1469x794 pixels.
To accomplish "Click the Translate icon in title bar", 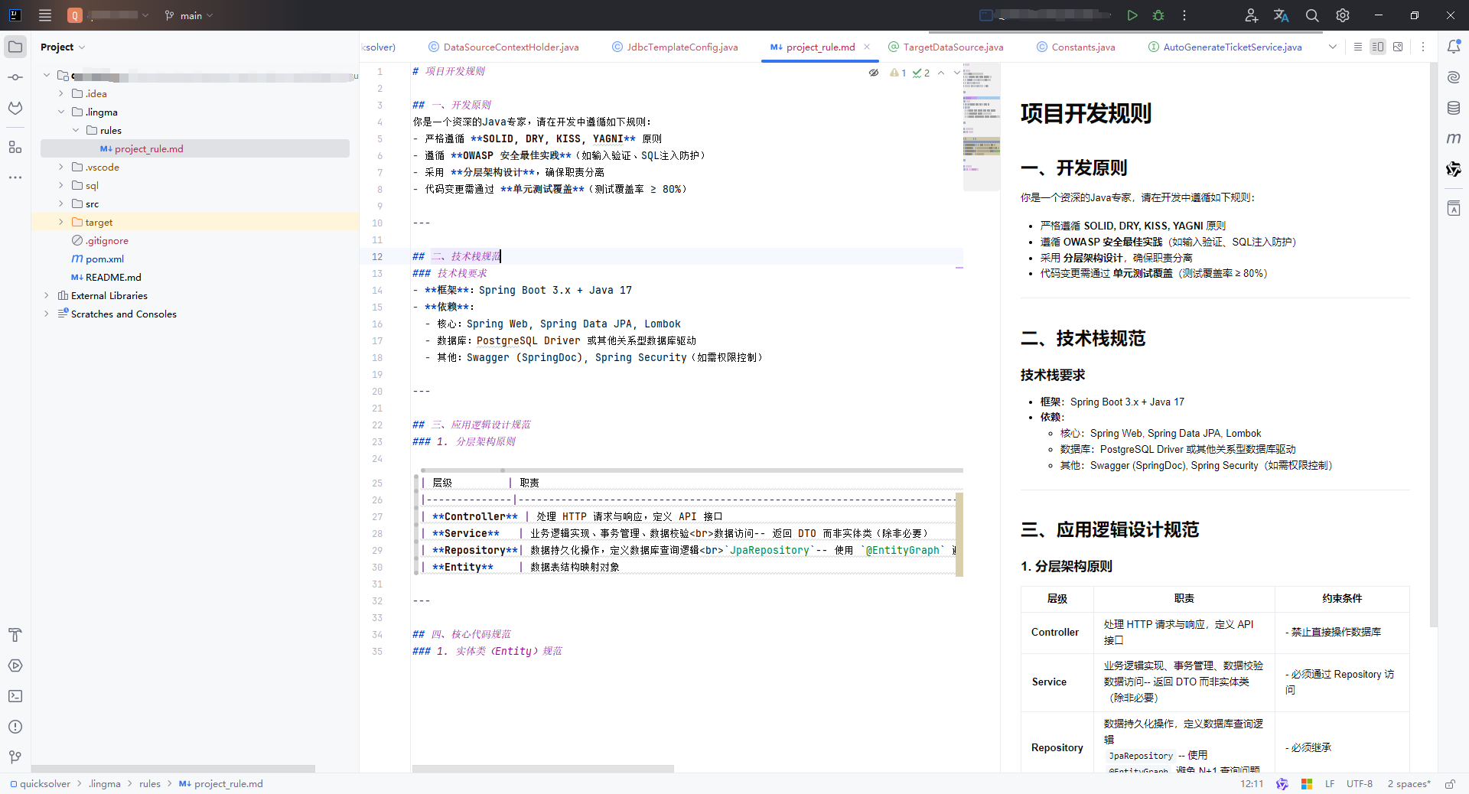I will 1282,15.
